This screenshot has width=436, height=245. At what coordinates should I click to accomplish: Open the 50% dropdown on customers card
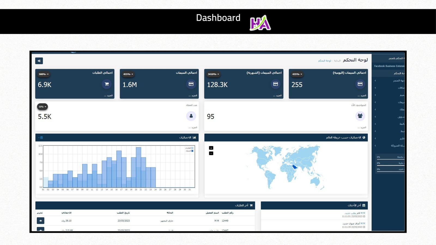pos(43,107)
